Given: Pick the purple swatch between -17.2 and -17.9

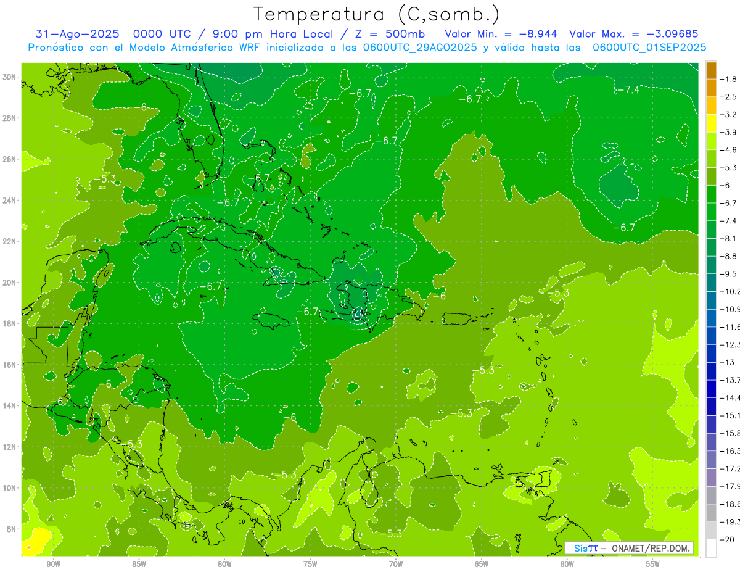Looking at the screenshot, I should coord(711,478).
